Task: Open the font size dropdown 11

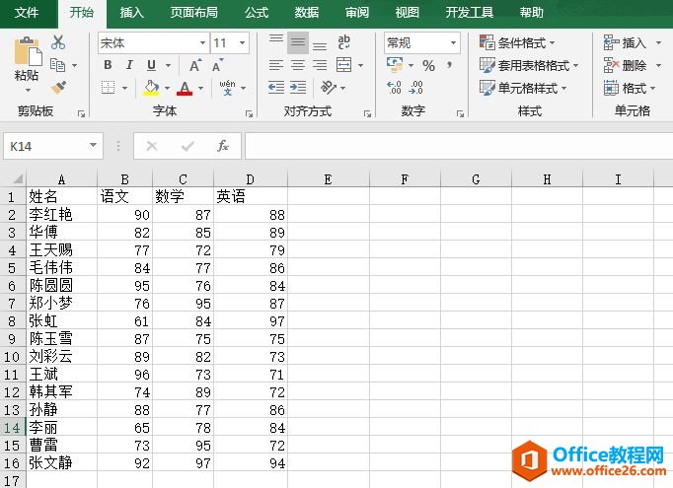Action: point(242,42)
